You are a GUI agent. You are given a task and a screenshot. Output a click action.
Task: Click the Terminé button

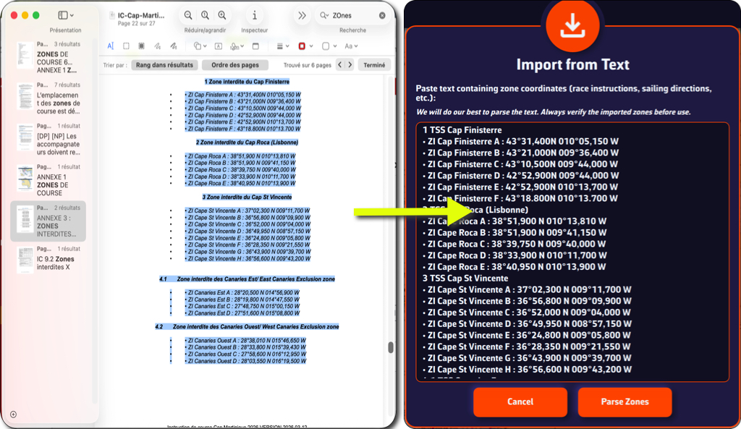click(374, 65)
